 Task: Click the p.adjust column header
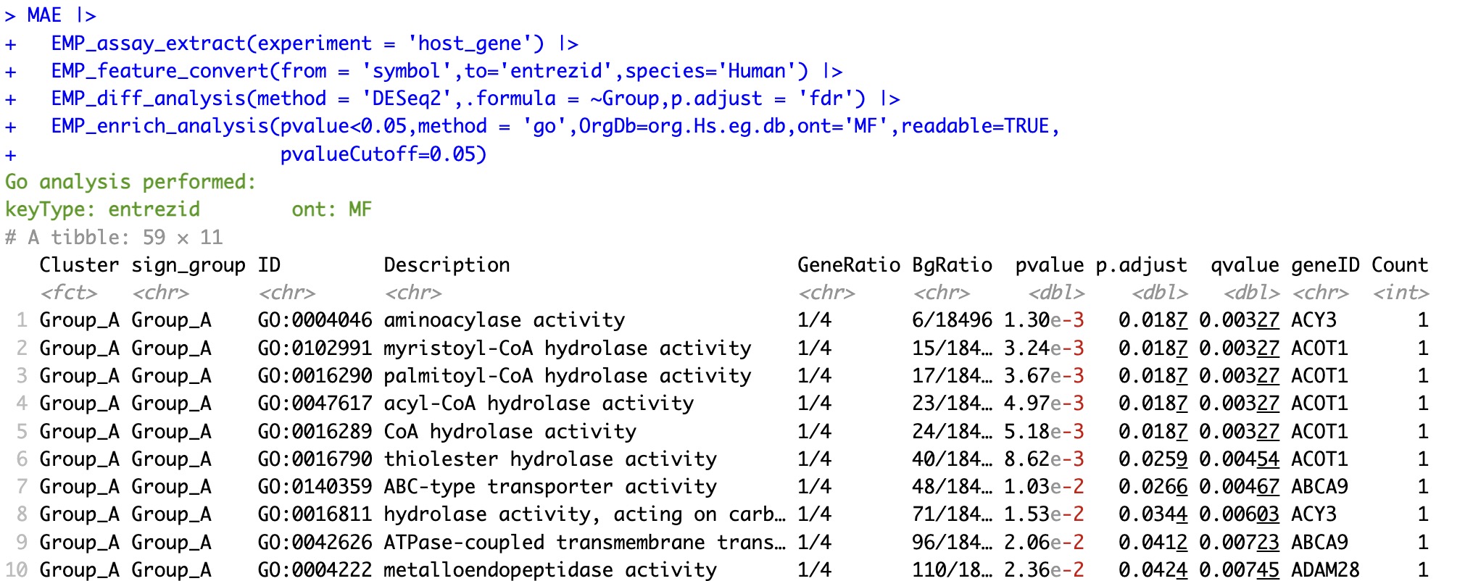(x=1141, y=265)
